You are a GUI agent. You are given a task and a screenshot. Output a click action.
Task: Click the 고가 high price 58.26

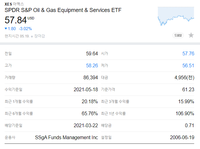[x=92, y=65]
